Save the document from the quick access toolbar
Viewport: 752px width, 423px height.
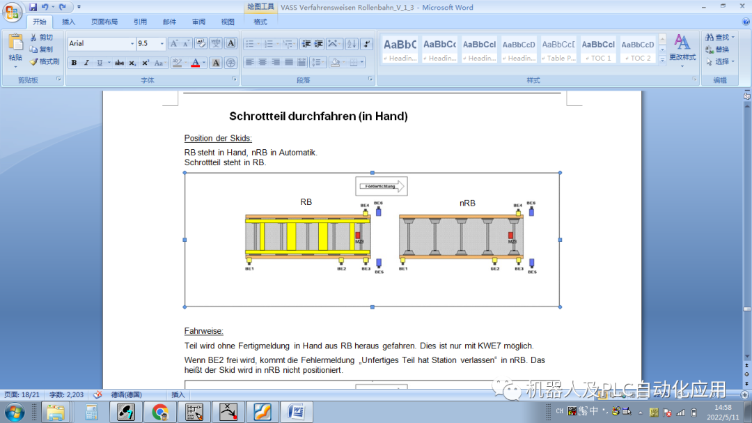click(33, 7)
